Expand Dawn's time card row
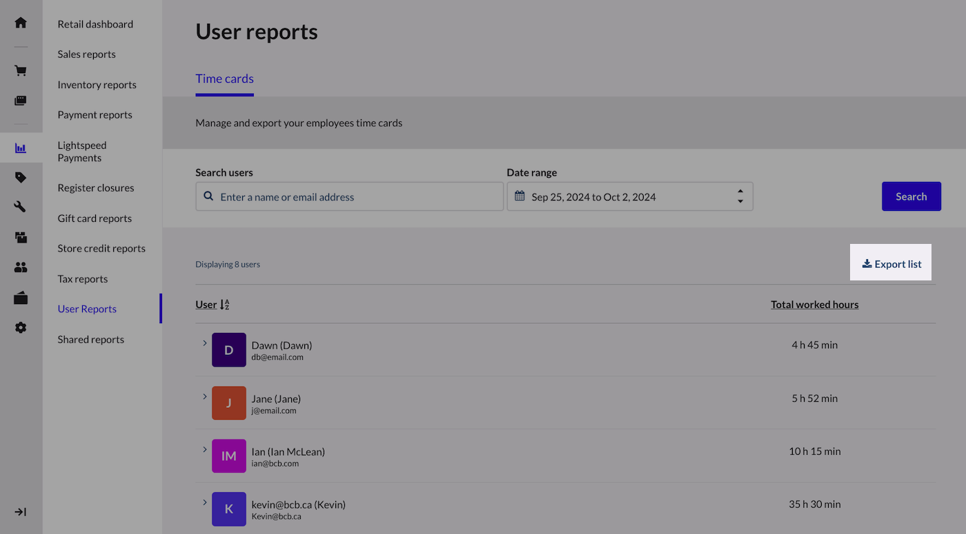 (205, 343)
